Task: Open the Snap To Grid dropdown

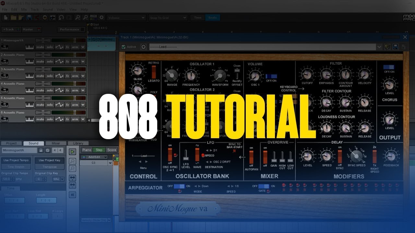Action: click(x=168, y=17)
